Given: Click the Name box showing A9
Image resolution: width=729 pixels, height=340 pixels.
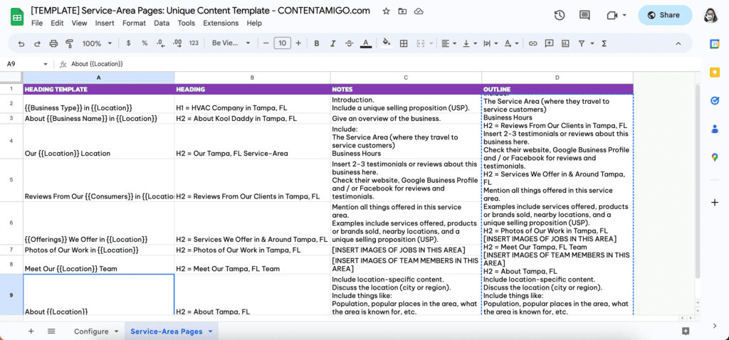Looking at the screenshot, I should [27, 64].
